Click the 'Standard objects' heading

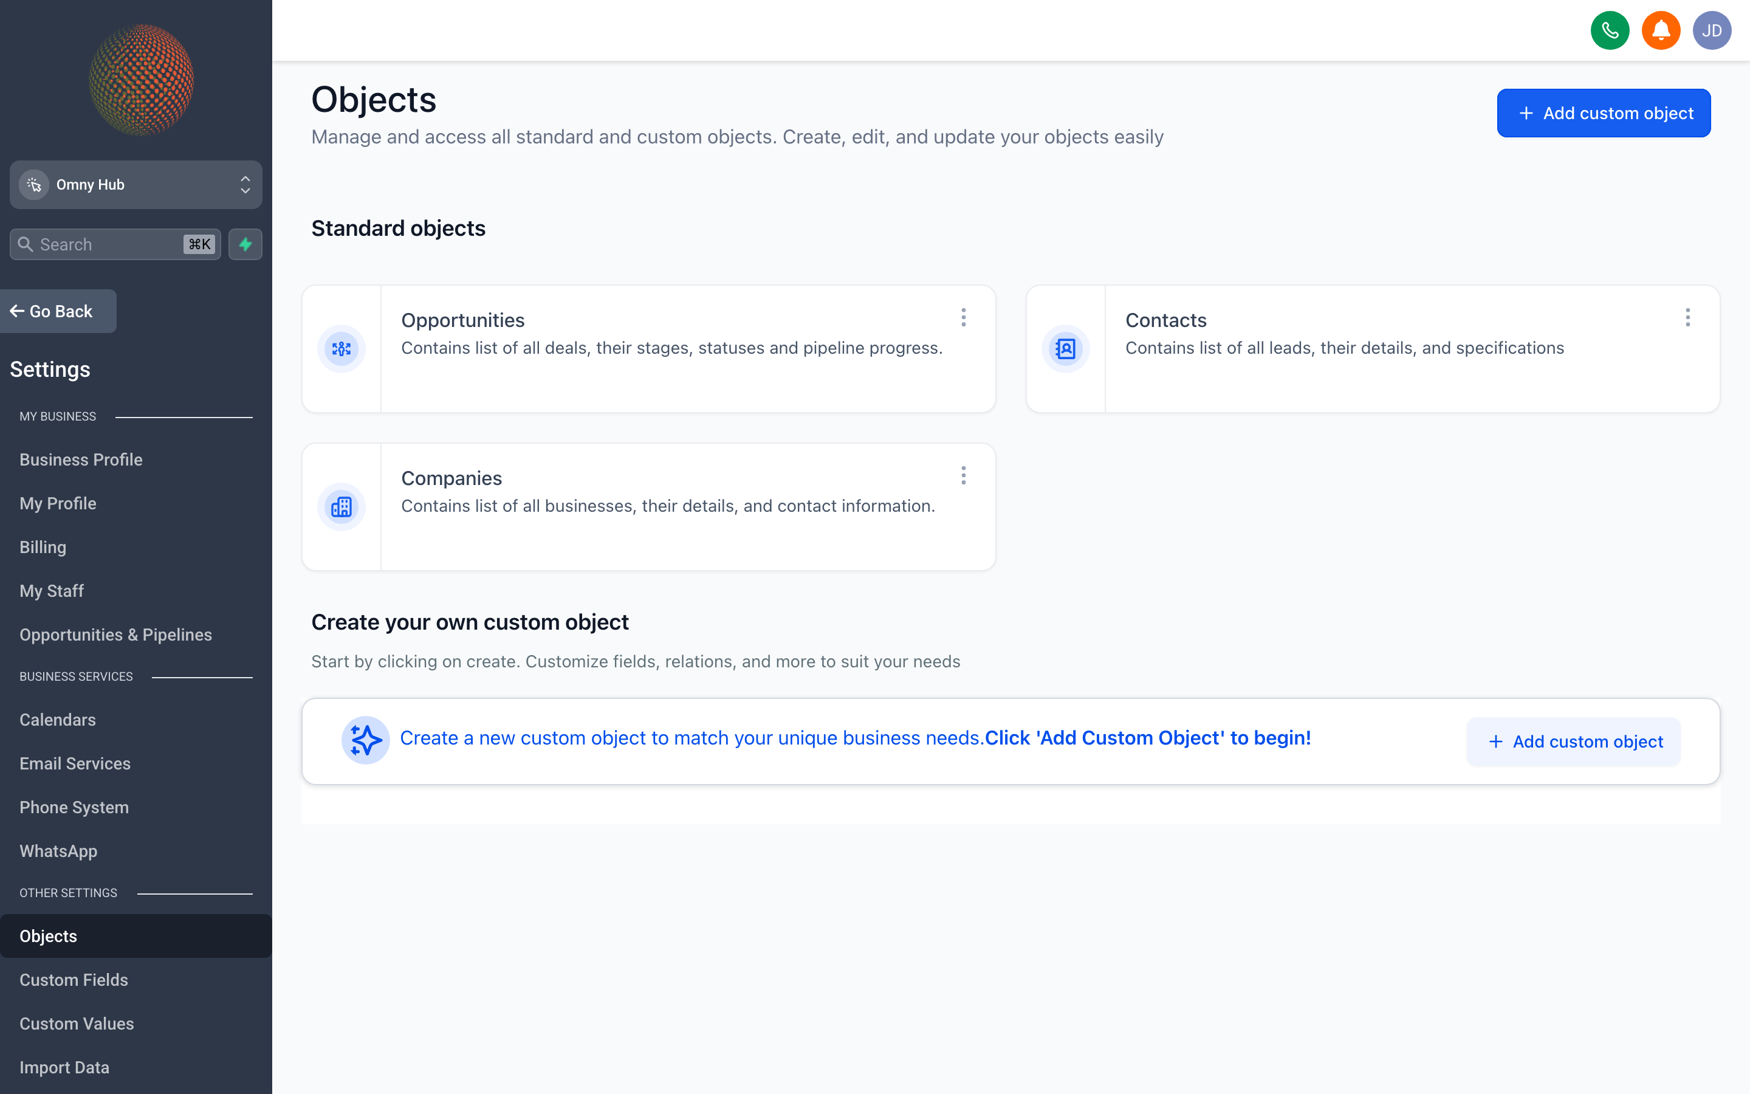click(x=399, y=228)
